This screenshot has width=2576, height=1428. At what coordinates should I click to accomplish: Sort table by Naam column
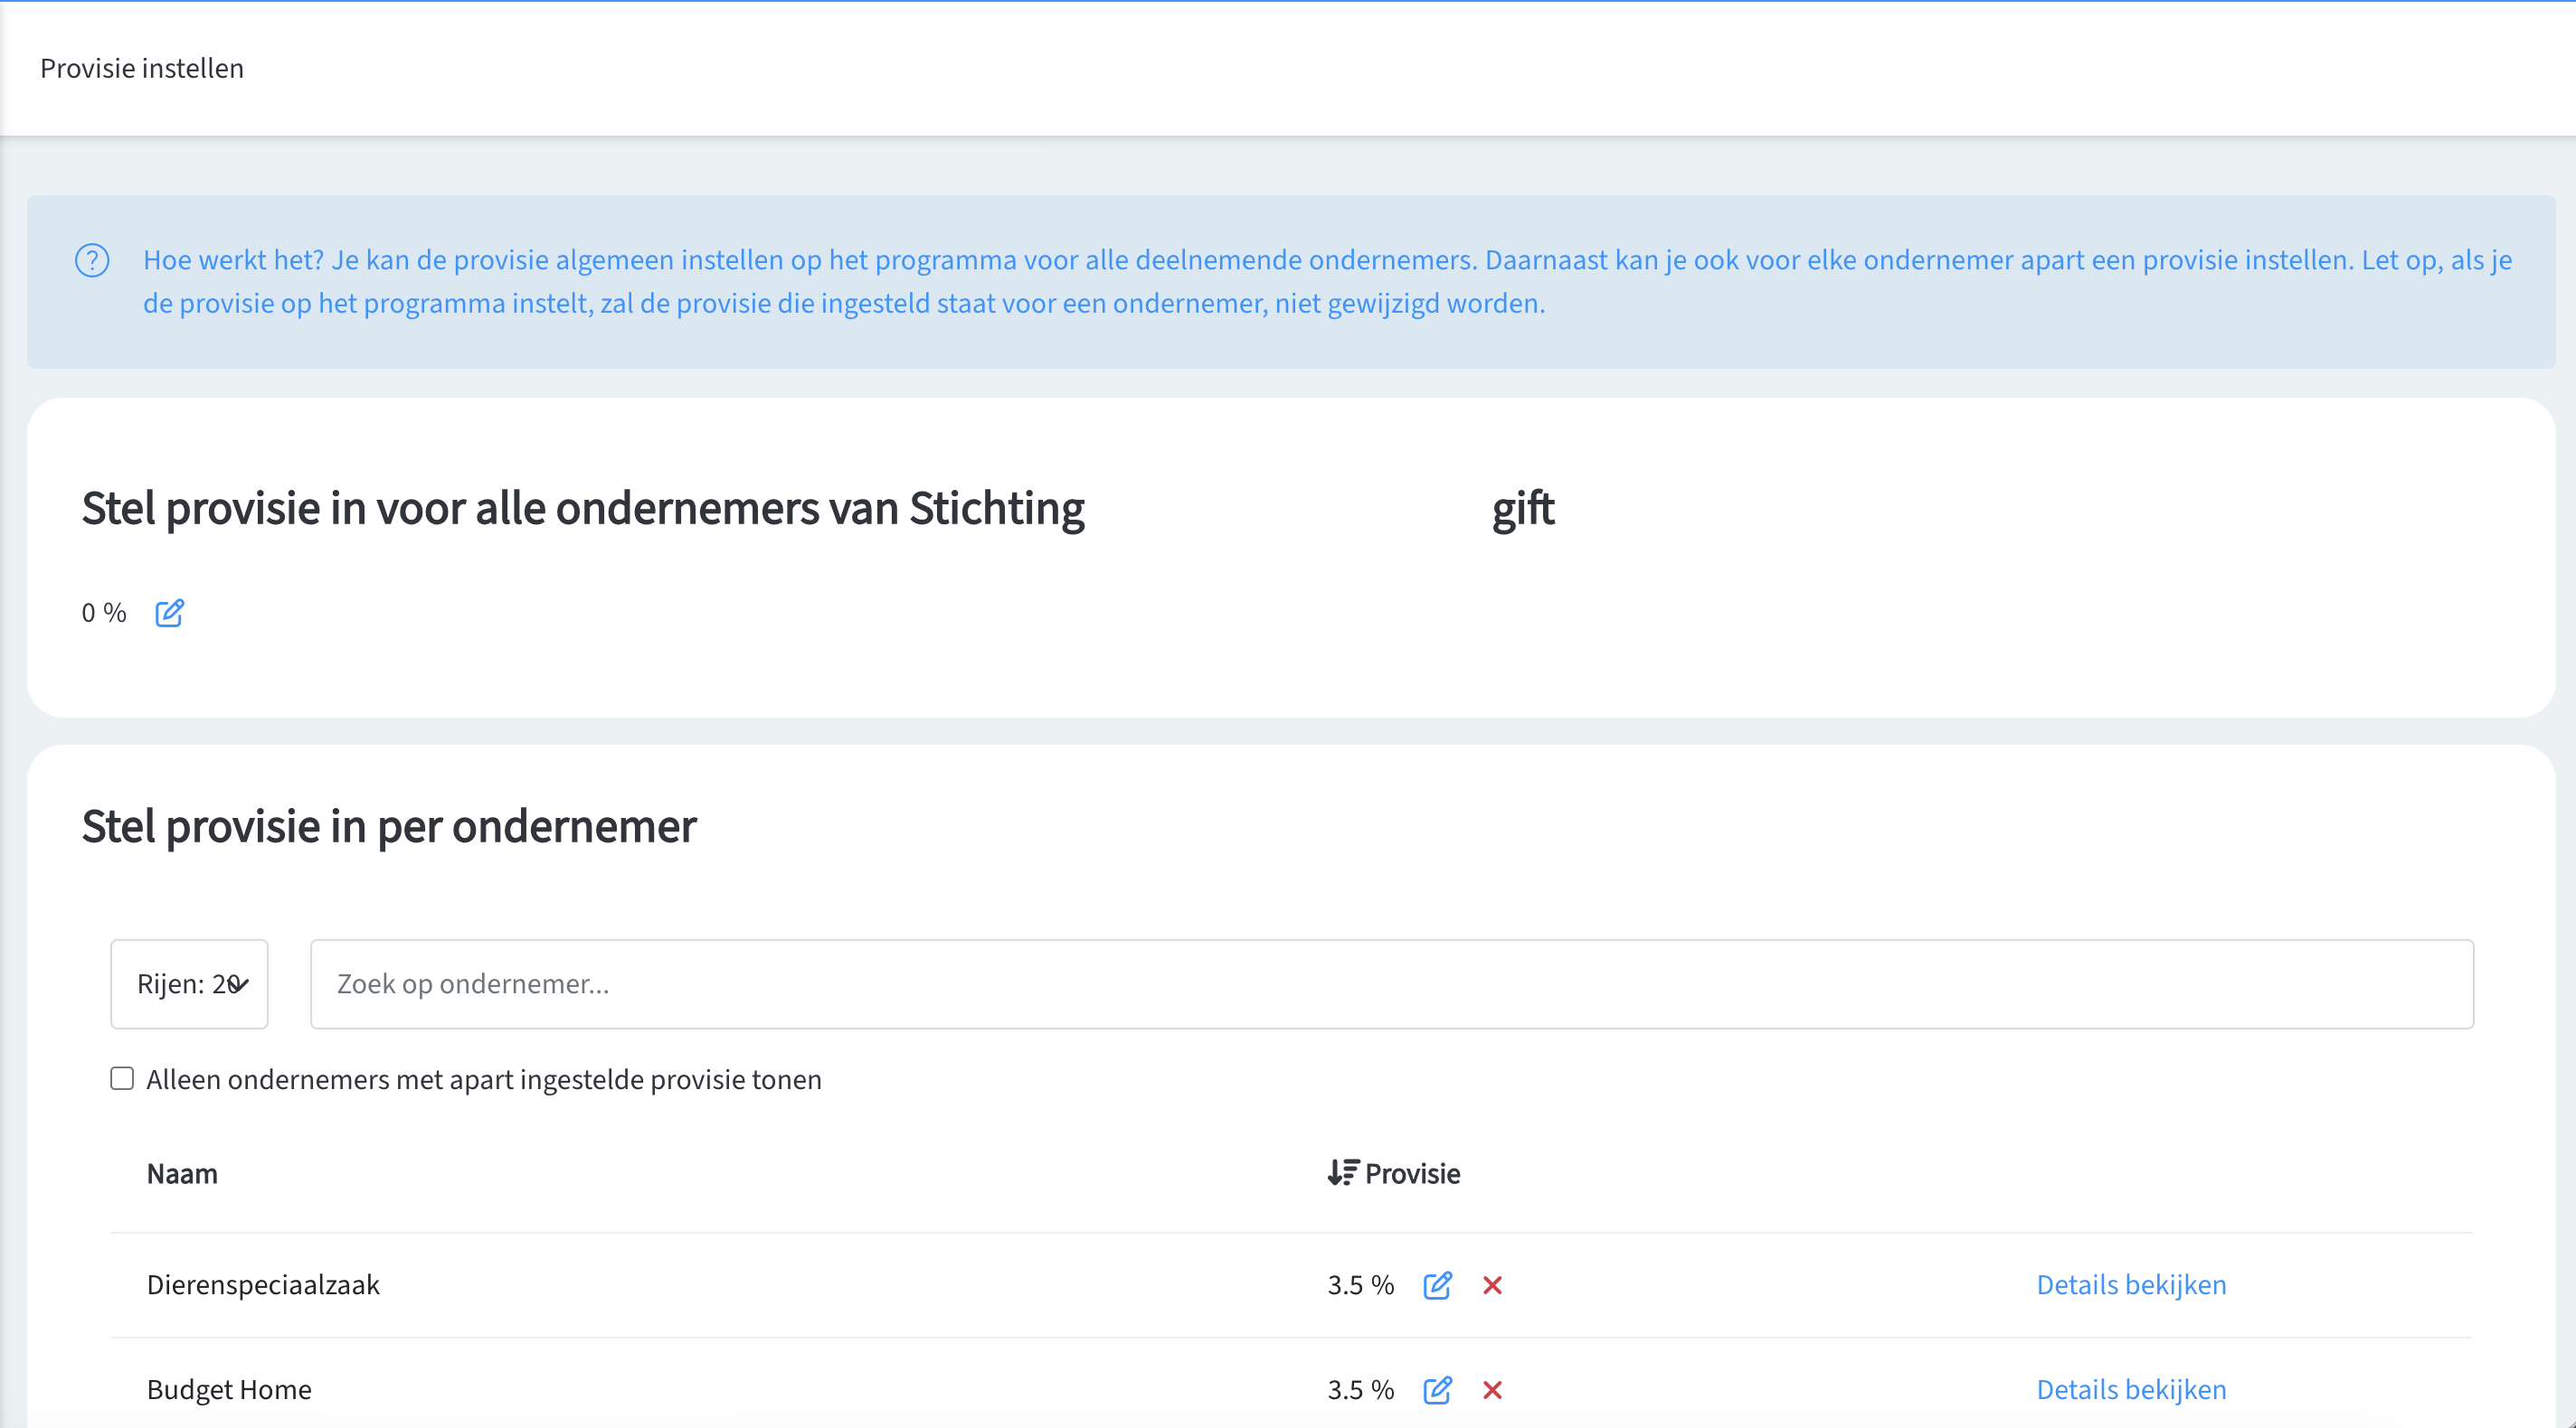click(x=182, y=1173)
